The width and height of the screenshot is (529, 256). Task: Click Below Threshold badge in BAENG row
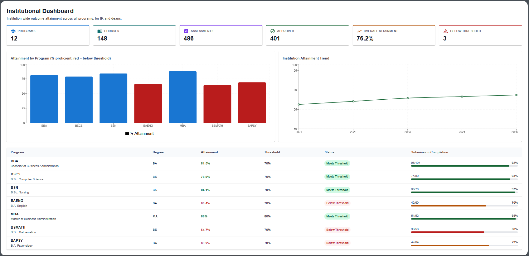337,203
